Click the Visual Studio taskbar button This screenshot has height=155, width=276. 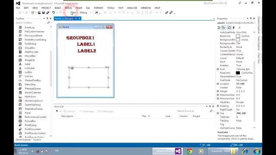[x=168, y=151]
